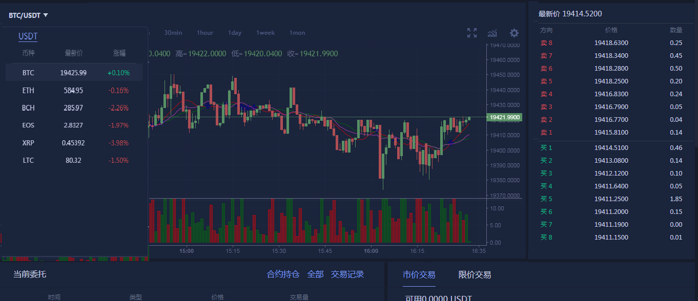Click sell order 卖 6 at 19418.2800
Viewport: 698px width, 301px height.
click(x=611, y=69)
